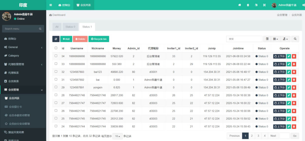The width and height of the screenshot is (305, 141).
Task: Tick the checkbox for row ID 32
Action: (56, 72)
